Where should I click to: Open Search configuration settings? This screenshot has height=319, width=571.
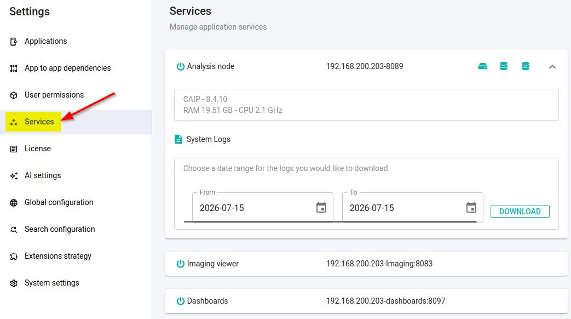pos(76,229)
